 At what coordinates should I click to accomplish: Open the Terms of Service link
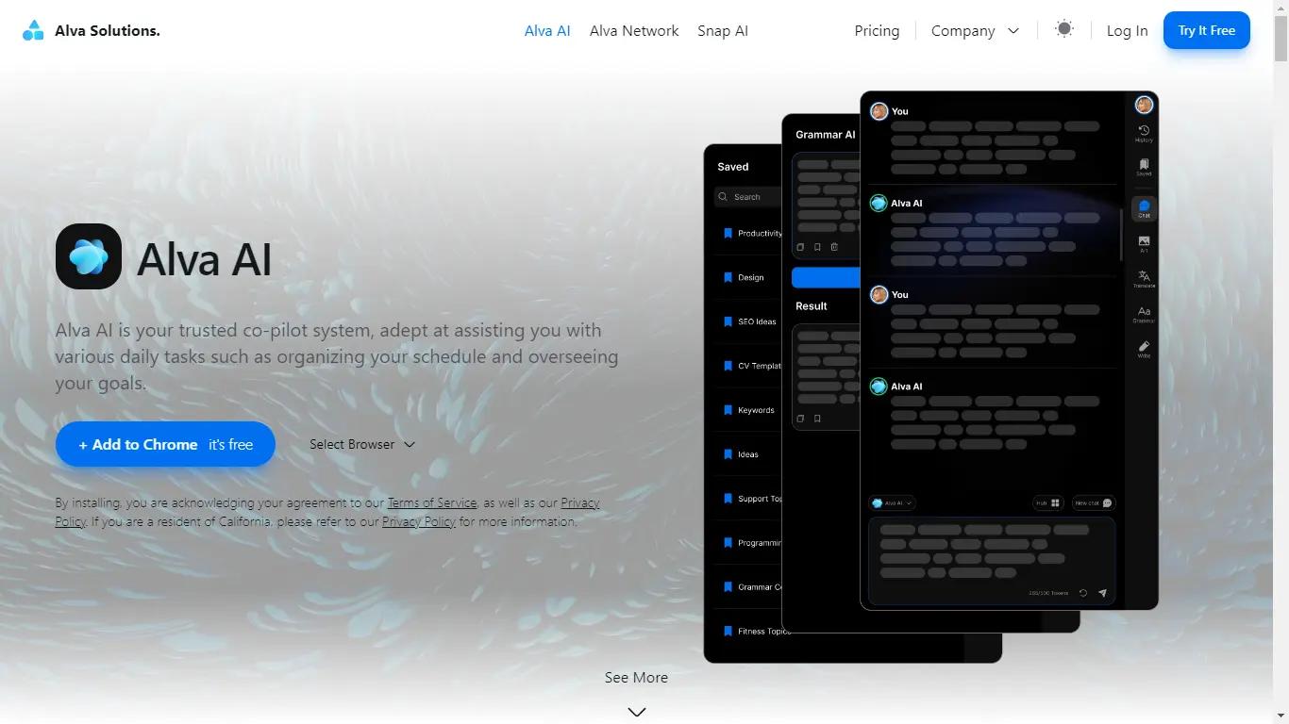click(x=432, y=502)
